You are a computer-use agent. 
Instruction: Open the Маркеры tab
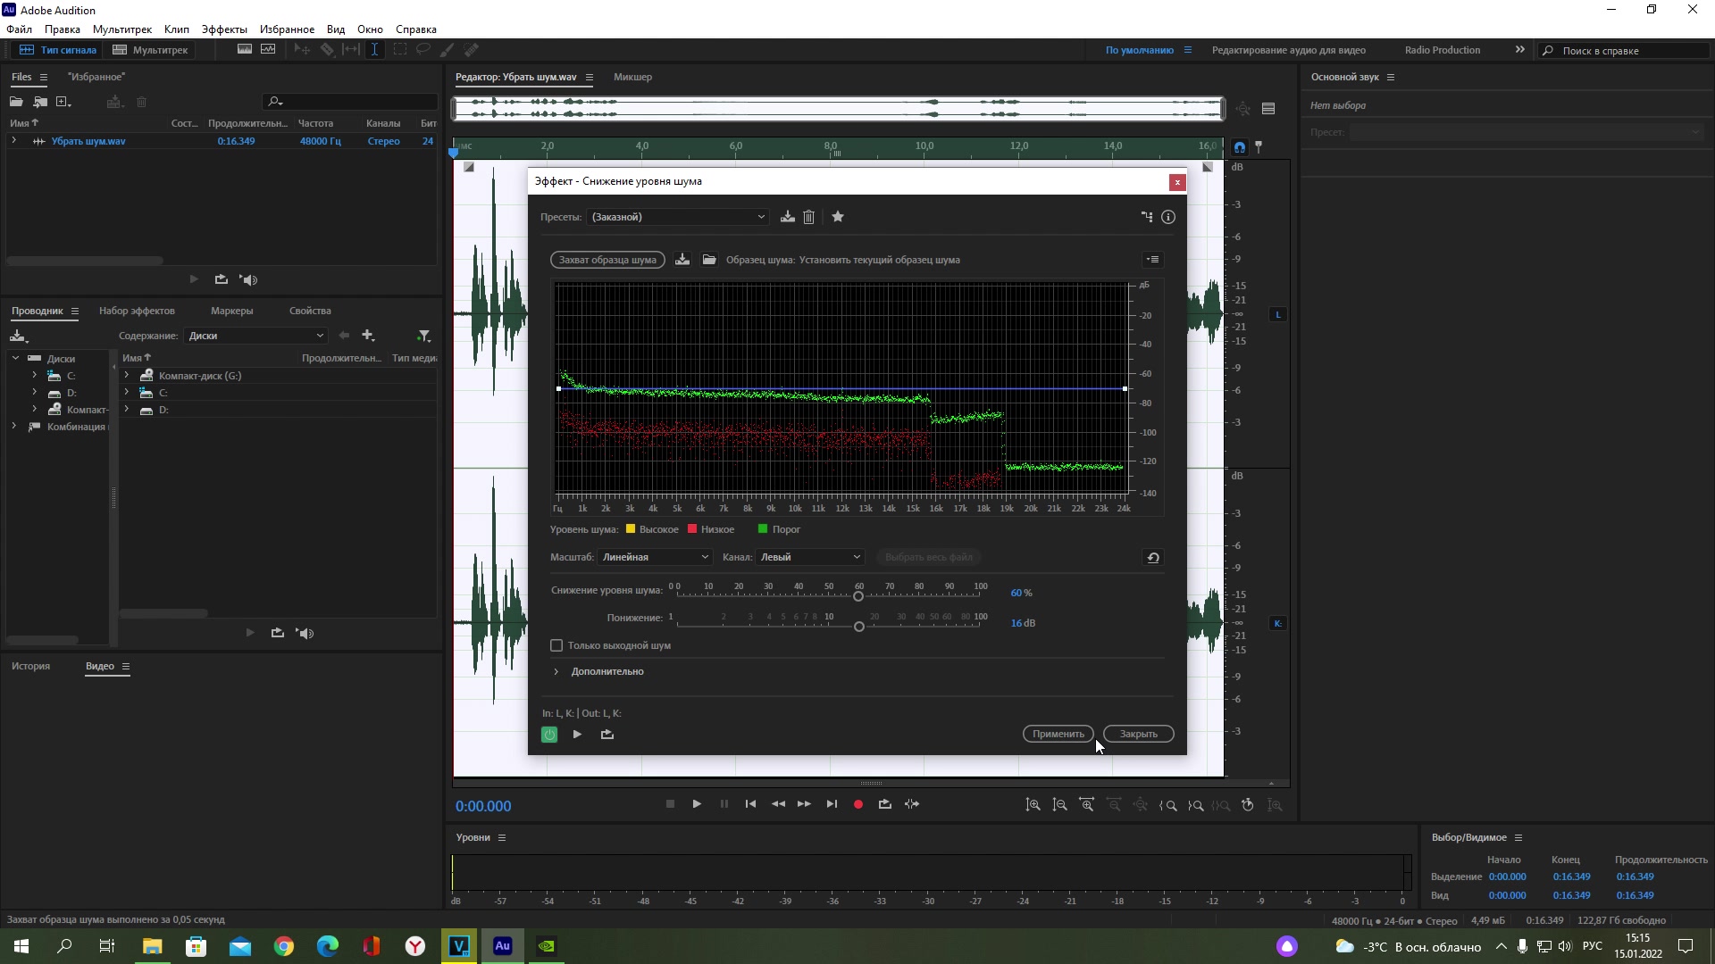pos(232,311)
